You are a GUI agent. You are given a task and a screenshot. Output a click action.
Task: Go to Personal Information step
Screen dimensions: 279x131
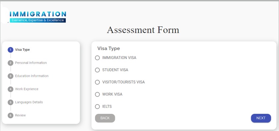point(31,63)
